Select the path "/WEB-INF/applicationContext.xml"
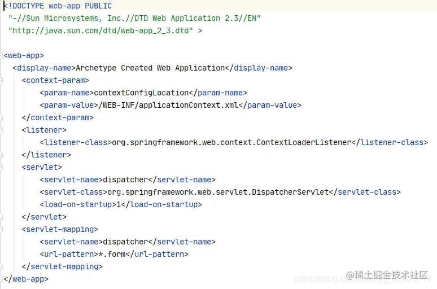This screenshot has width=437, height=289. [168, 105]
